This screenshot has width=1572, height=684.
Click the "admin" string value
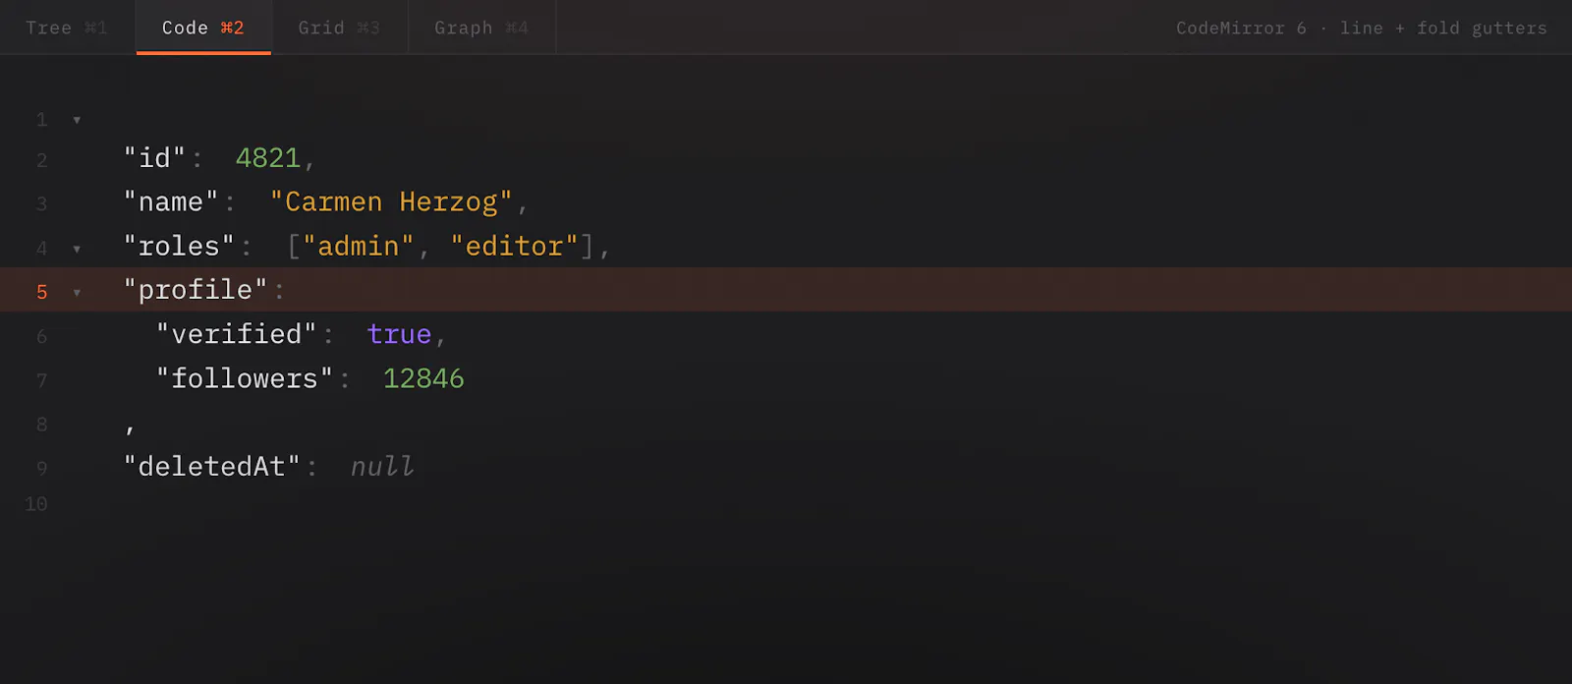click(x=359, y=247)
